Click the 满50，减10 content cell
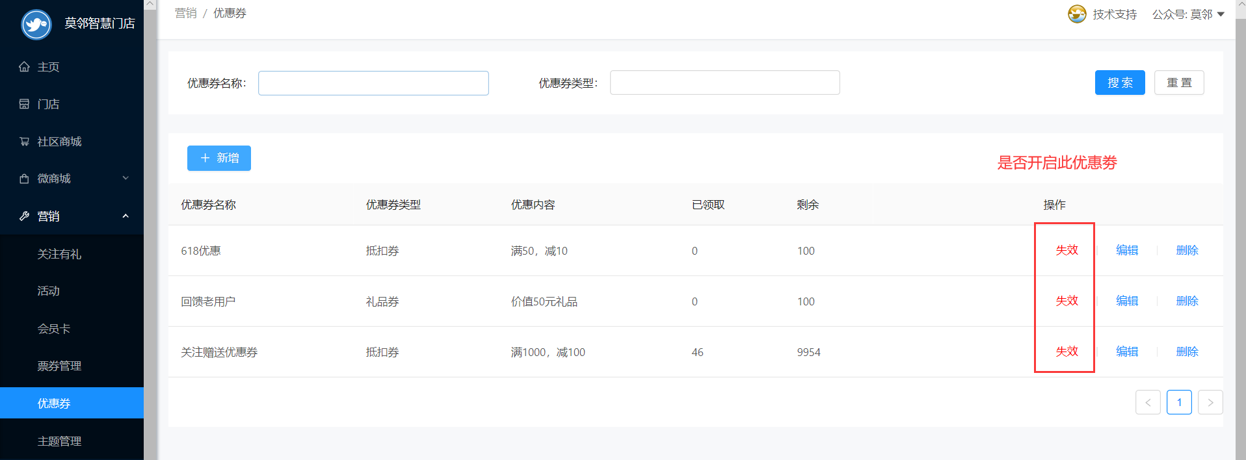 539,251
